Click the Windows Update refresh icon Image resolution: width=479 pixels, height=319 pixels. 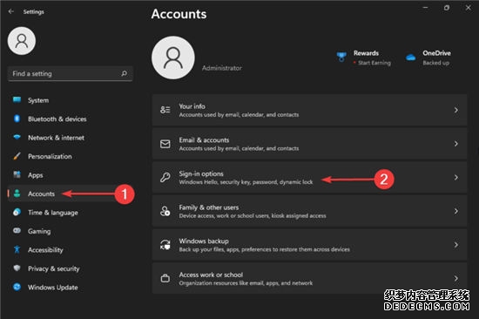pos(17,287)
